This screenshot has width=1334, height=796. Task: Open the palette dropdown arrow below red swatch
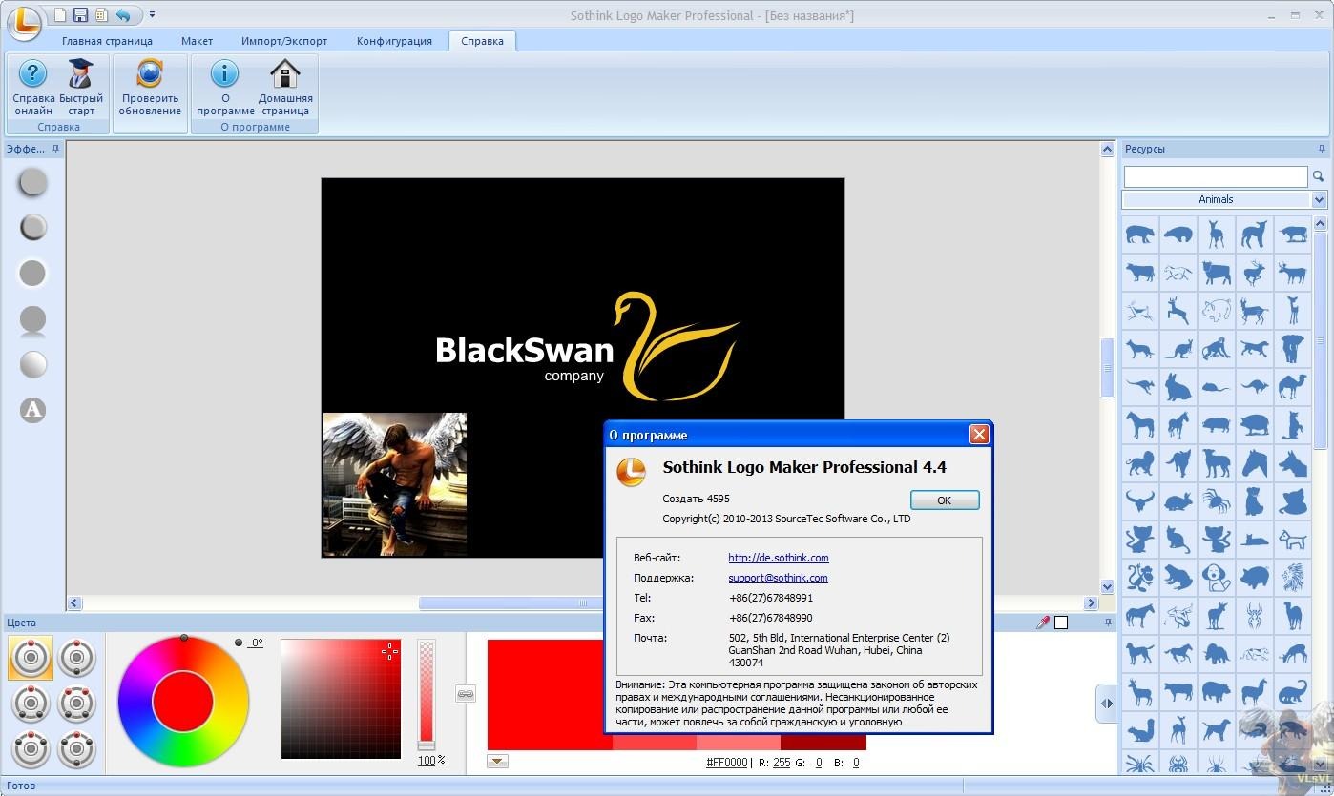point(497,761)
